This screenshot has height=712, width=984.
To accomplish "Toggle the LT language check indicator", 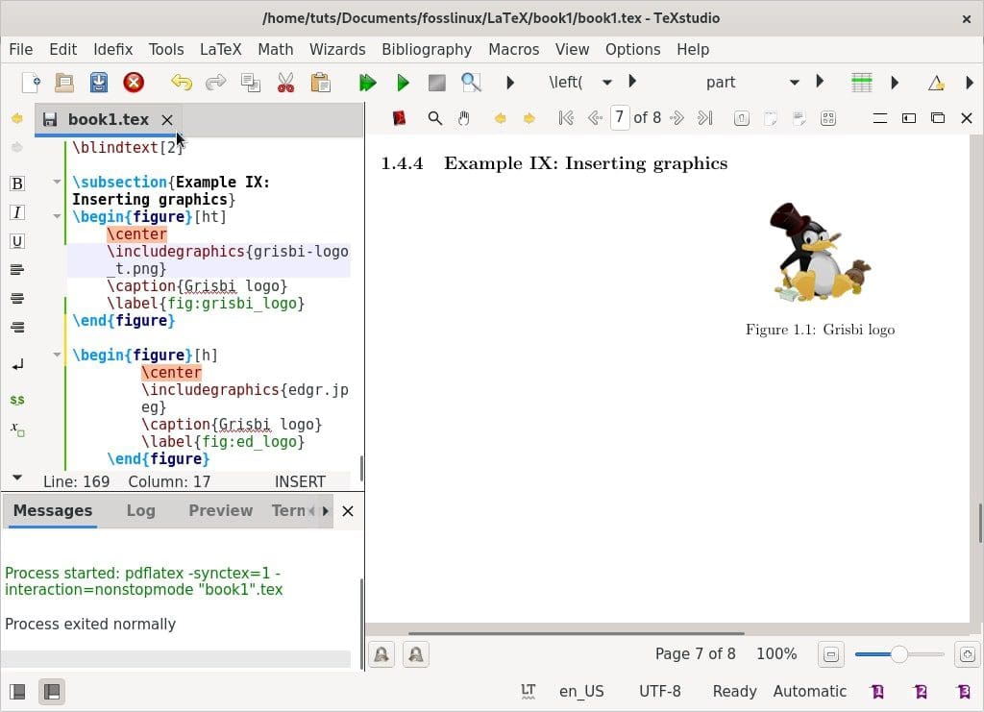I will [x=528, y=691].
